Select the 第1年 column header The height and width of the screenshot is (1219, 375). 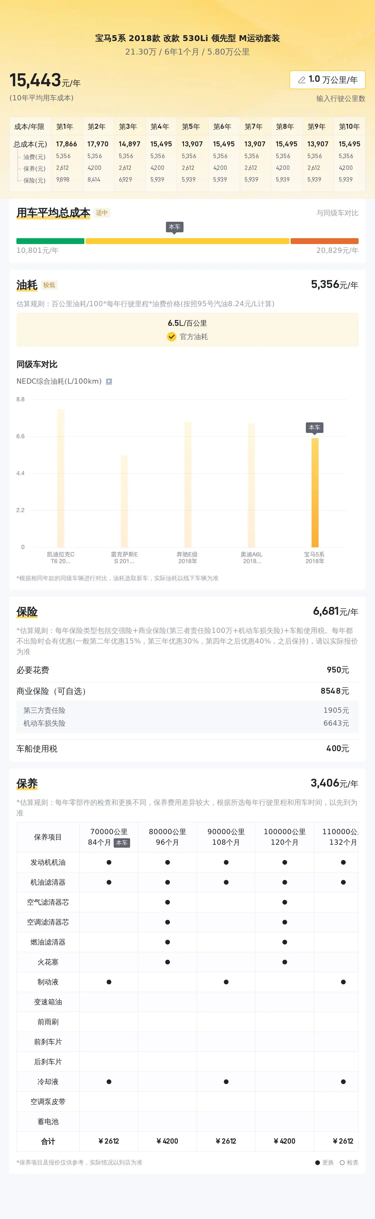point(65,126)
